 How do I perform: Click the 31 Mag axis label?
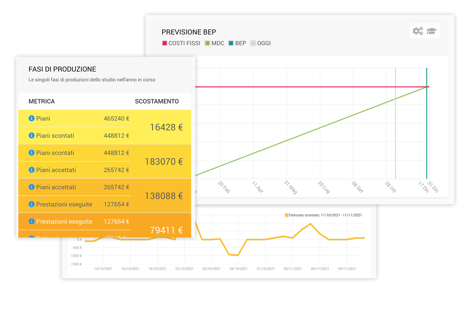pyautogui.click(x=291, y=187)
